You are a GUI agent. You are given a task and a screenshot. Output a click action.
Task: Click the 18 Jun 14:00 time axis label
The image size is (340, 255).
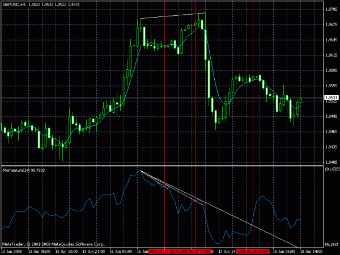point(311,252)
